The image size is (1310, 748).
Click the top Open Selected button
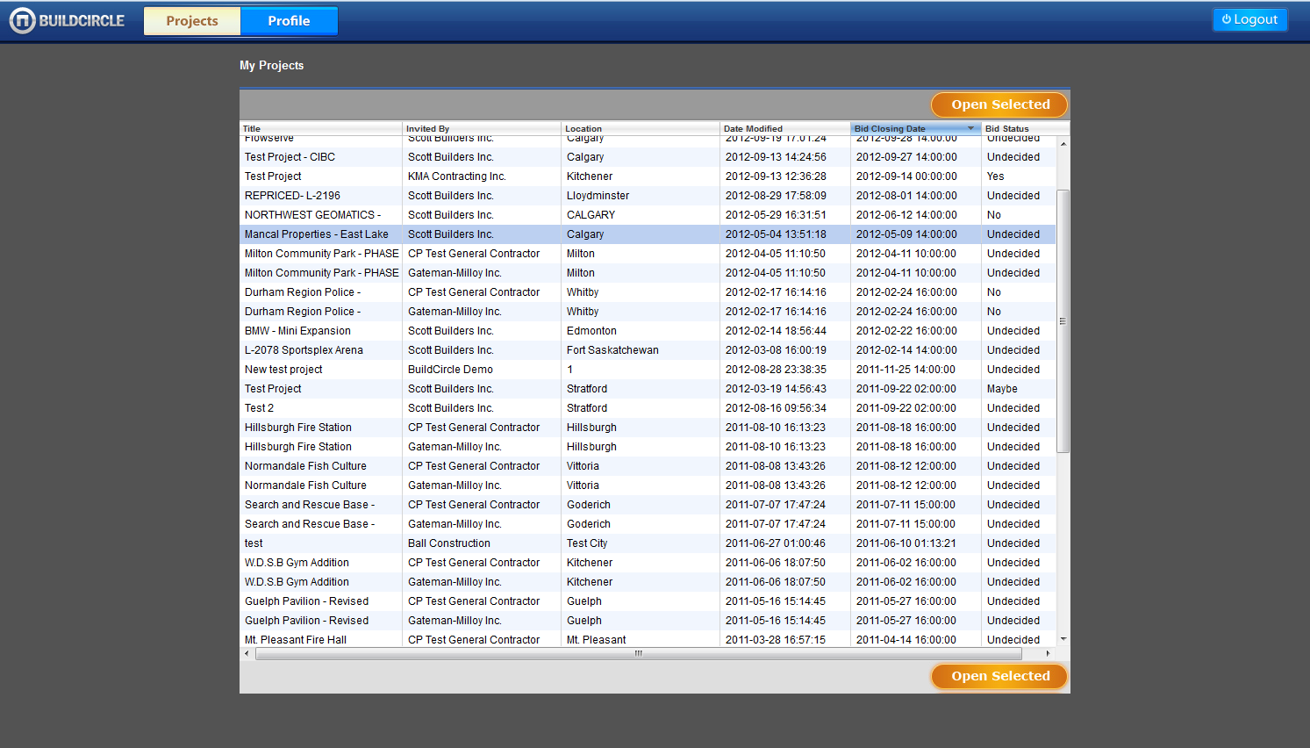[x=999, y=104]
